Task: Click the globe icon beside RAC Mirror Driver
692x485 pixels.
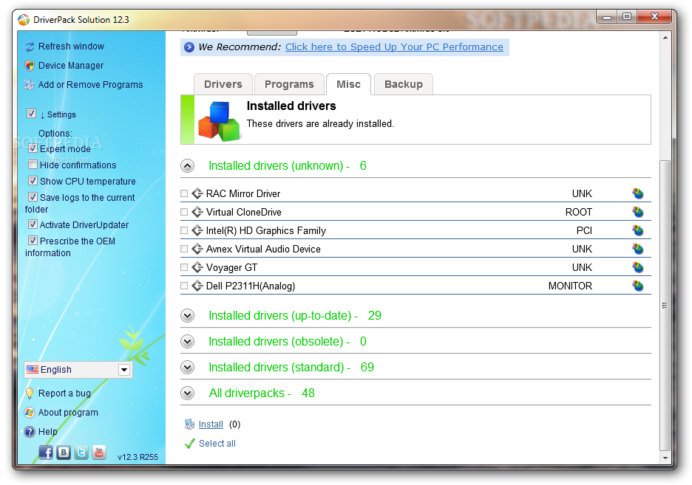Action: tap(637, 193)
